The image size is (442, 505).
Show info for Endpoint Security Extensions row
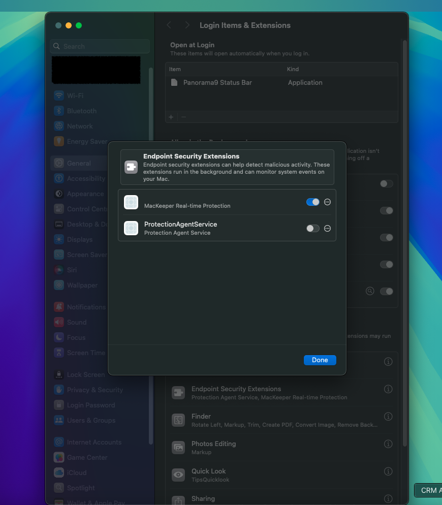pos(388,389)
